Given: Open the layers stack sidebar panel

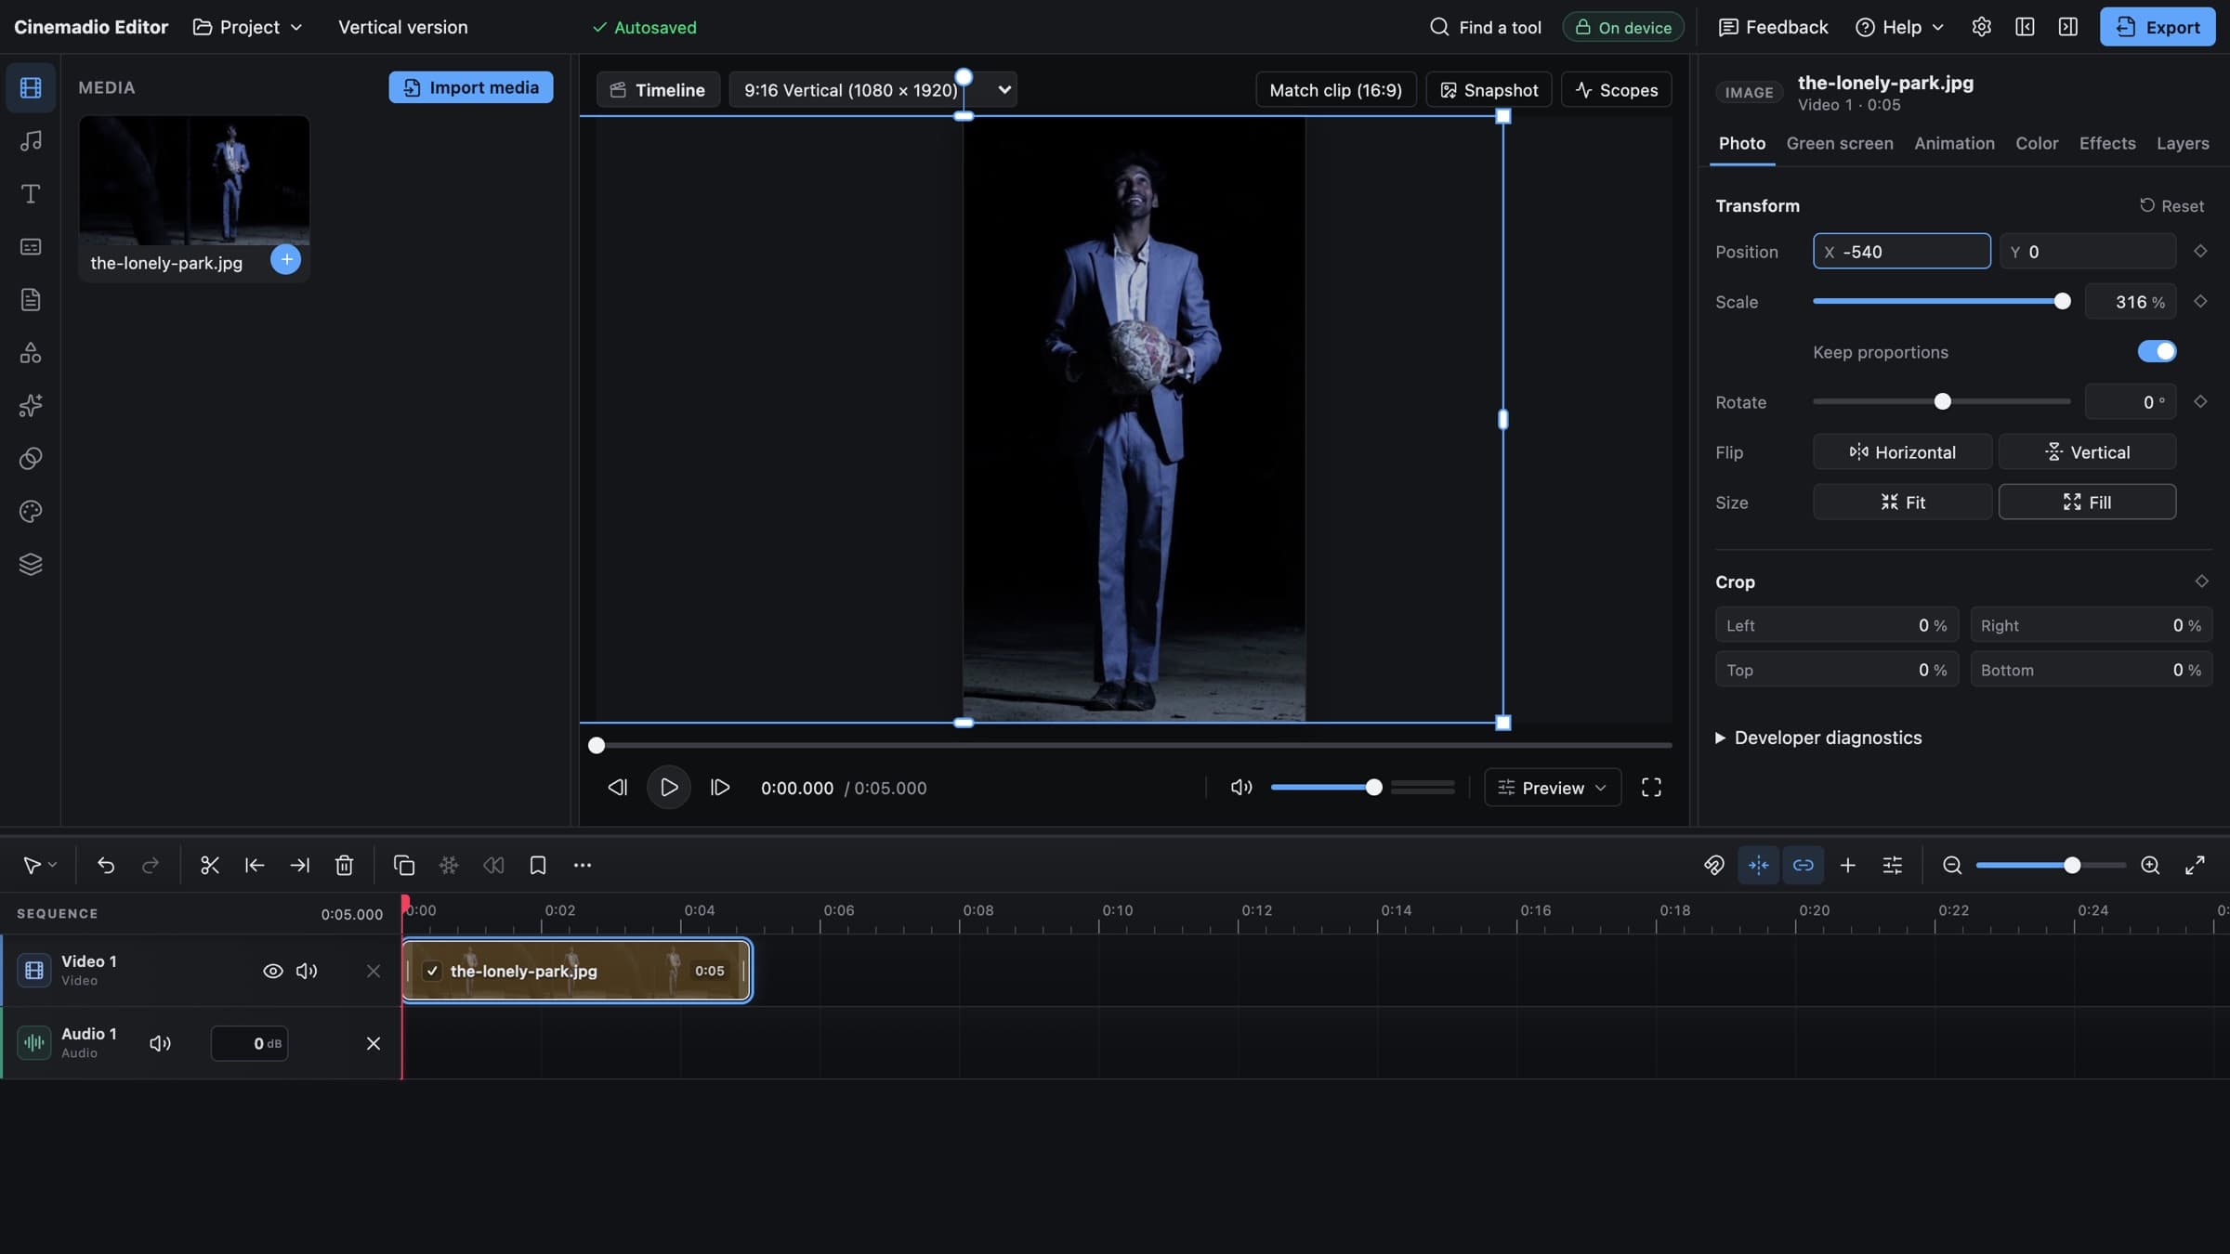Looking at the screenshot, I should [31, 565].
